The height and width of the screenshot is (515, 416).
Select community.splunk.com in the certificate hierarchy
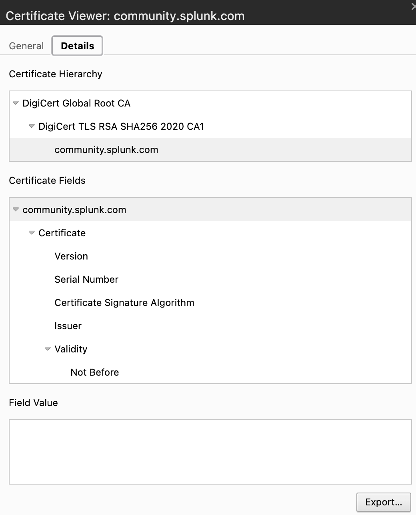(x=106, y=149)
